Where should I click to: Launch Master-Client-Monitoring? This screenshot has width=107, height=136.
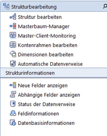(47, 36)
